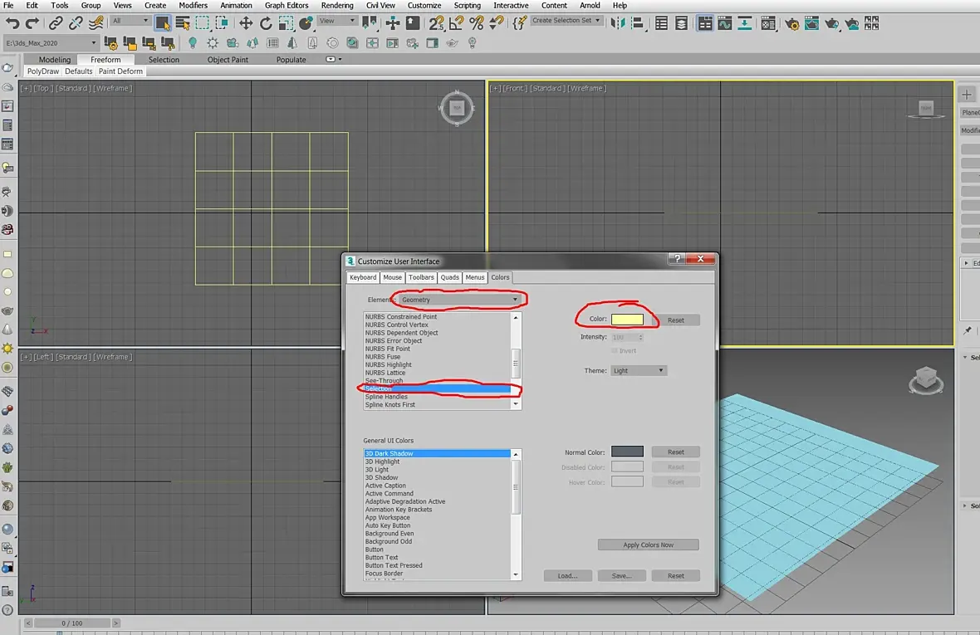This screenshot has width=980, height=635.
Task: Open Select by Name list icon
Action: pyautogui.click(x=182, y=23)
